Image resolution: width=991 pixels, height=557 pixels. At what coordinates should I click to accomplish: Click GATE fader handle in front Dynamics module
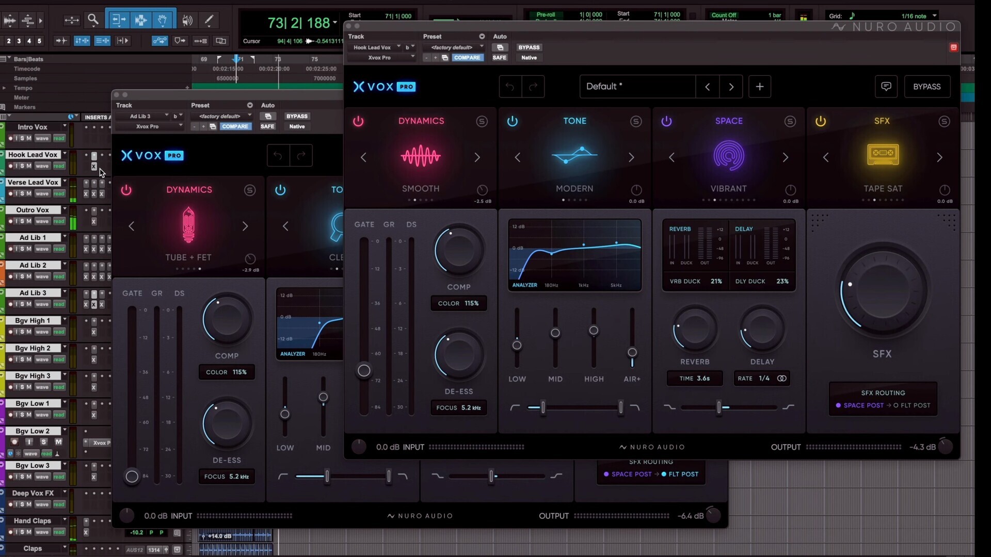coord(364,370)
